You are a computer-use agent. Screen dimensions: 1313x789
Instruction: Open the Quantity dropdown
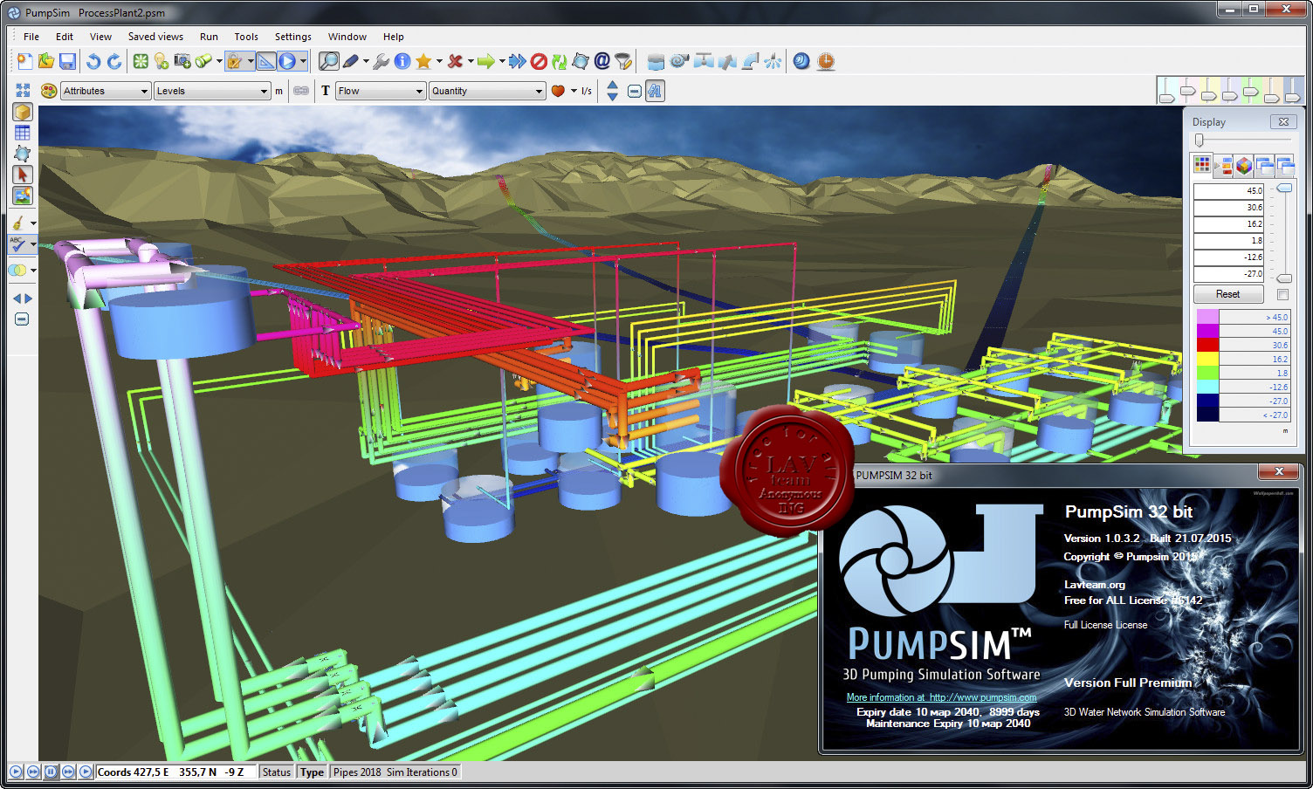pyautogui.click(x=487, y=91)
